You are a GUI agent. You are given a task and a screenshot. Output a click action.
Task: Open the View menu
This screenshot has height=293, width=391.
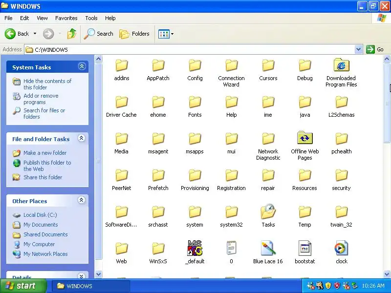[42, 18]
